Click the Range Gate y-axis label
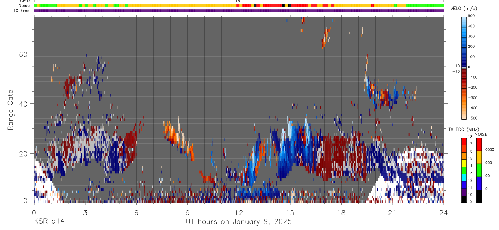 tap(10, 110)
